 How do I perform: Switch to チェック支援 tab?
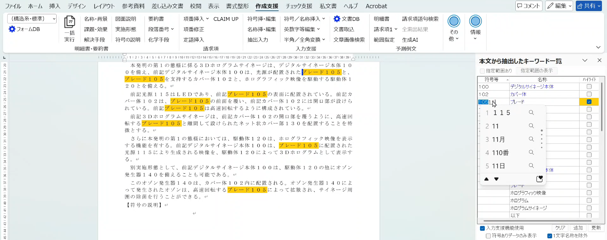(299, 6)
